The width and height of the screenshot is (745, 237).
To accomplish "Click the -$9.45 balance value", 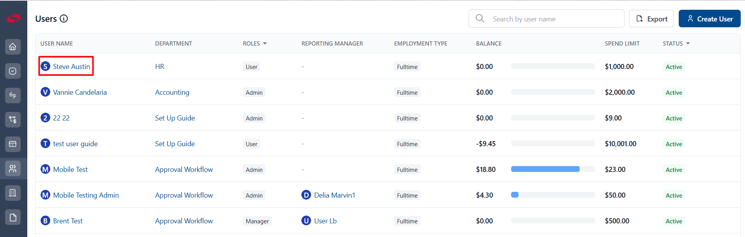I will (x=486, y=144).
